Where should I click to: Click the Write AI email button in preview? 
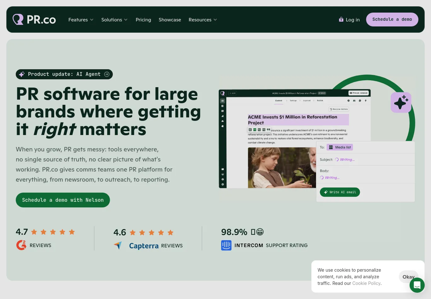(340, 192)
